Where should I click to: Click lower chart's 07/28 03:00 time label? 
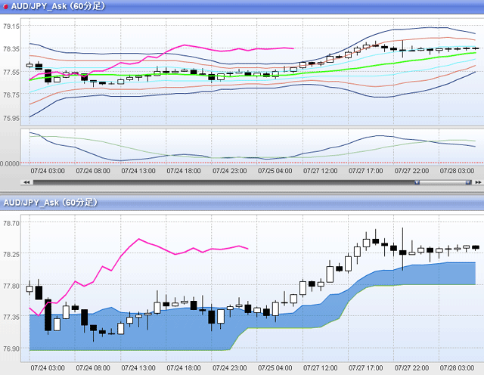pyautogui.click(x=457, y=368)
